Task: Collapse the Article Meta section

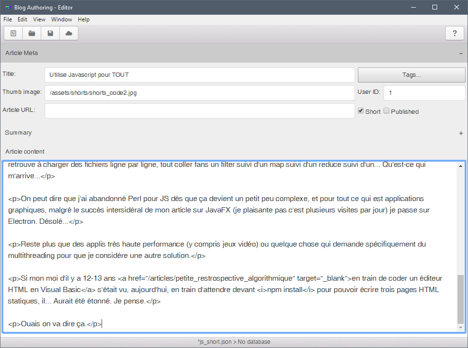Action: coord(461,54)
